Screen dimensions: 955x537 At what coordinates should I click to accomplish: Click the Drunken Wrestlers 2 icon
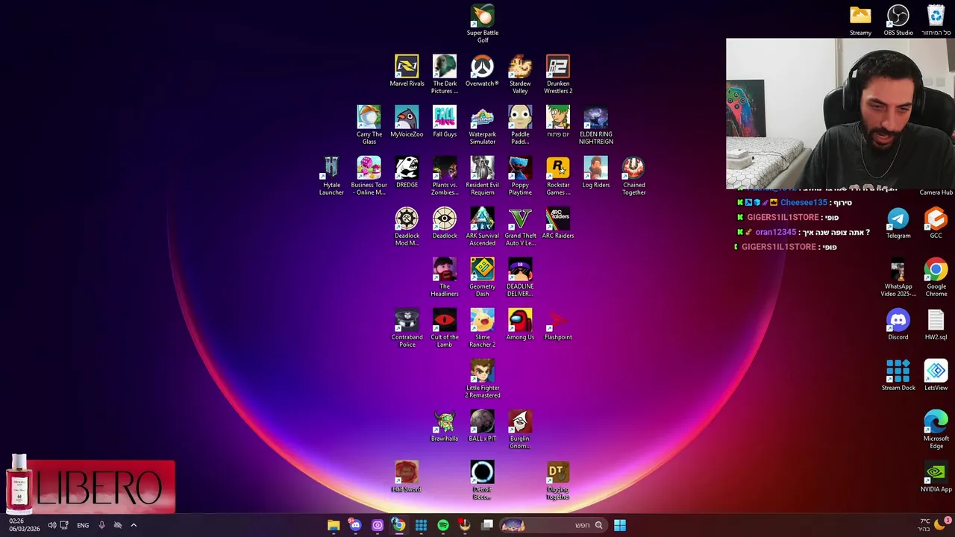click(558, 74)
